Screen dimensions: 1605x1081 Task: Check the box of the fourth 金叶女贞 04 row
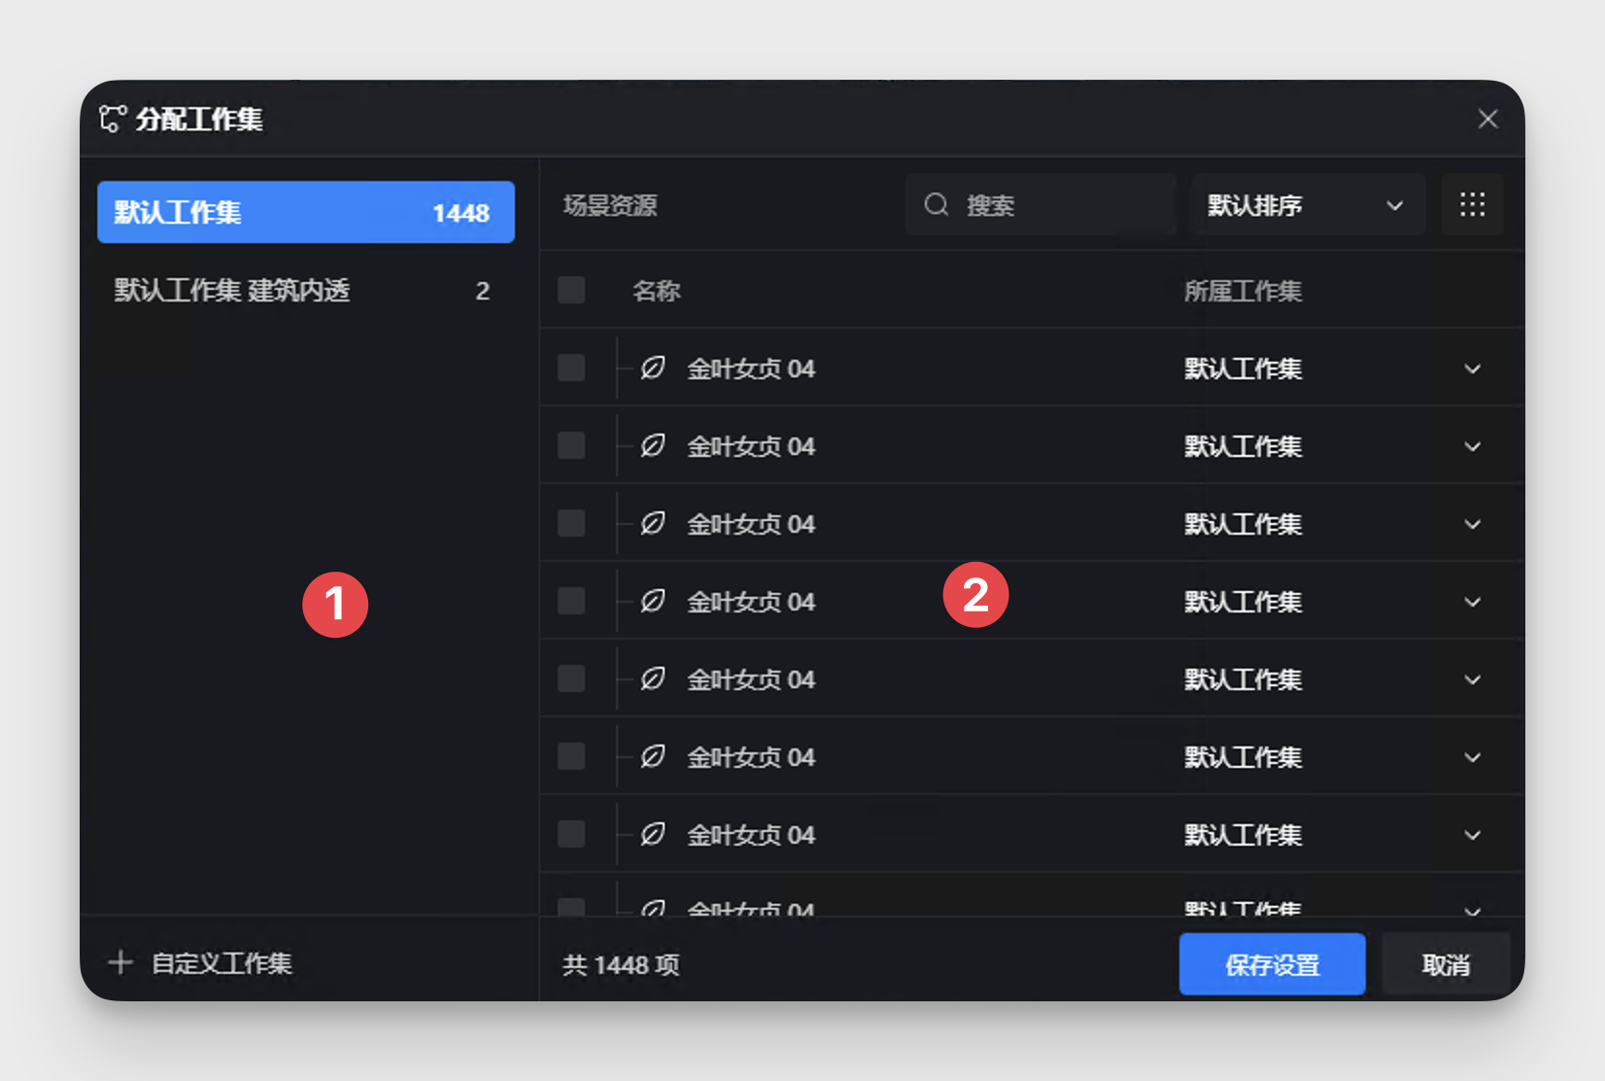click(571, 601)
